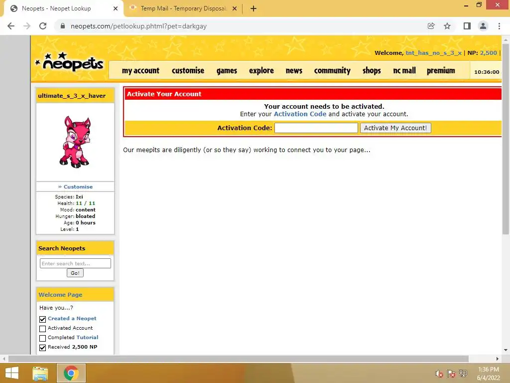Share this page via share icon
The width and height of the screenshot is (510, 383).
431,26
